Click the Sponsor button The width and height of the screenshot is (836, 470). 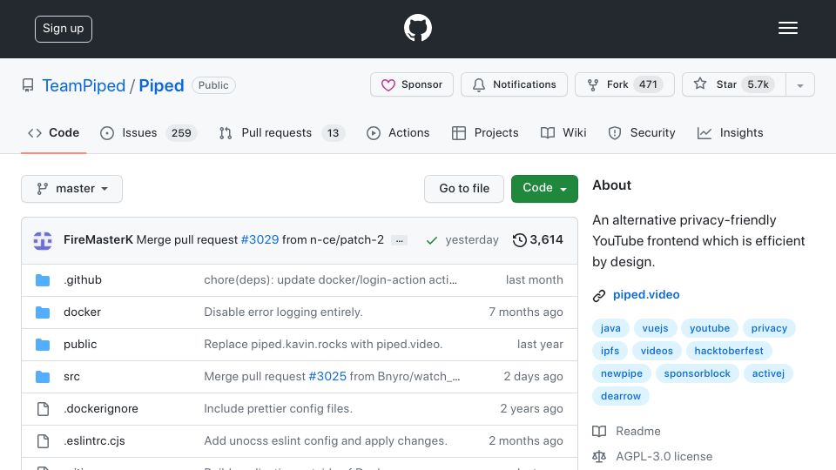pyautogui.click(x=412, y=84)
